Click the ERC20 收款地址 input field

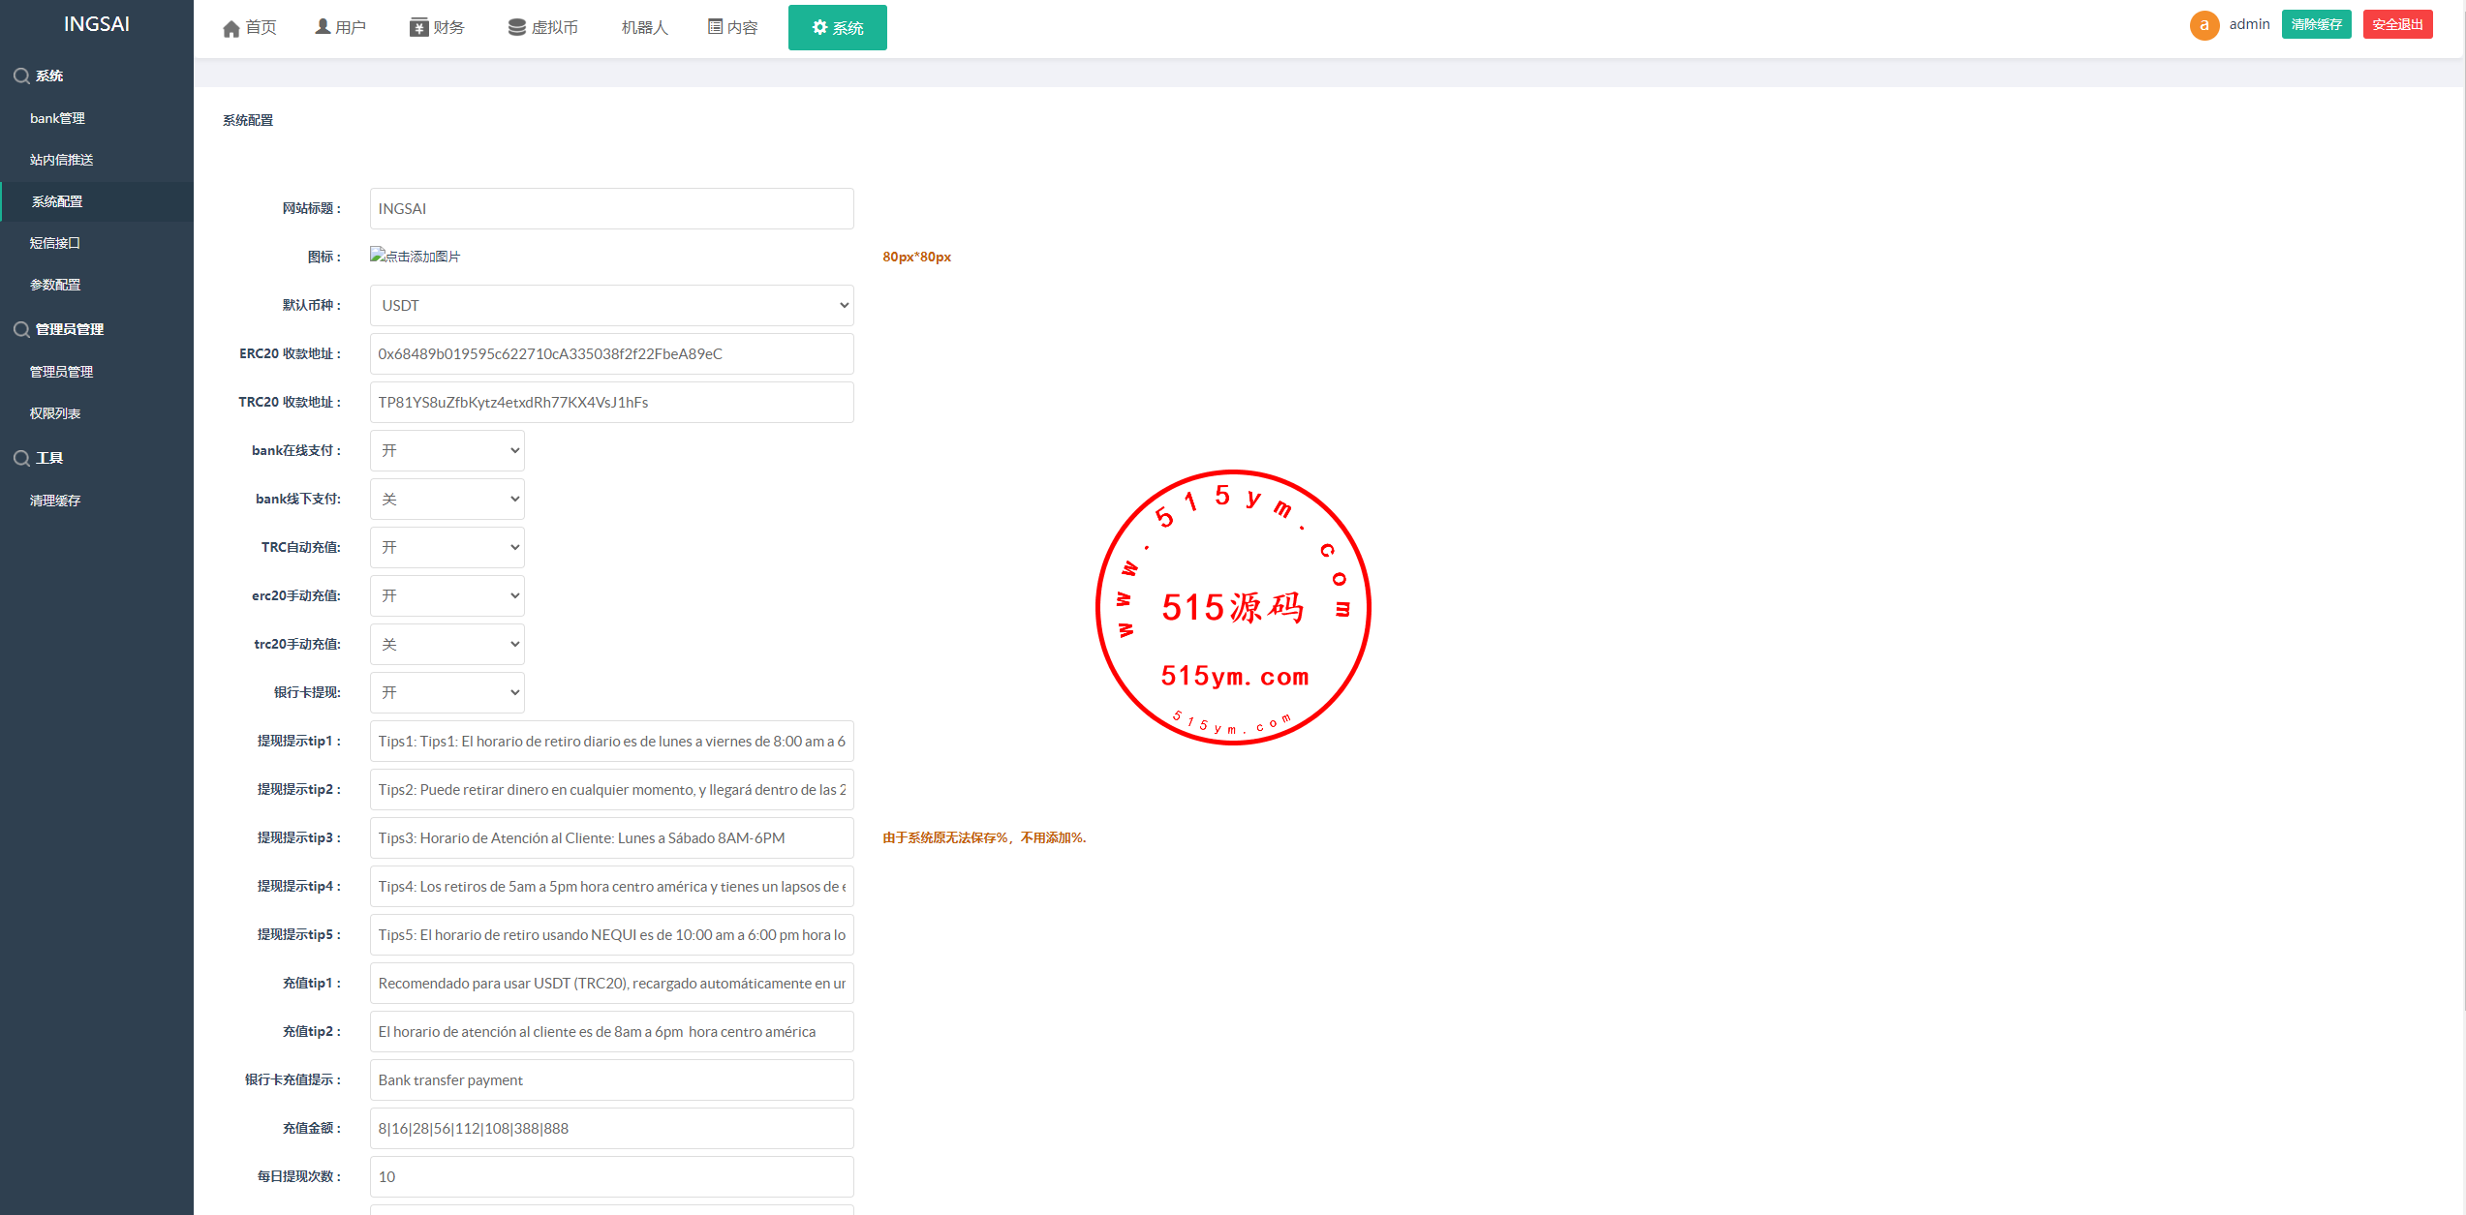(x=611, y=354)
